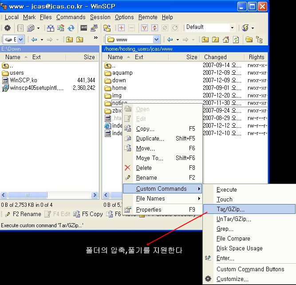Select aquamp folder in remote panel
Screen dimensions: 296x285
(118, 73)
